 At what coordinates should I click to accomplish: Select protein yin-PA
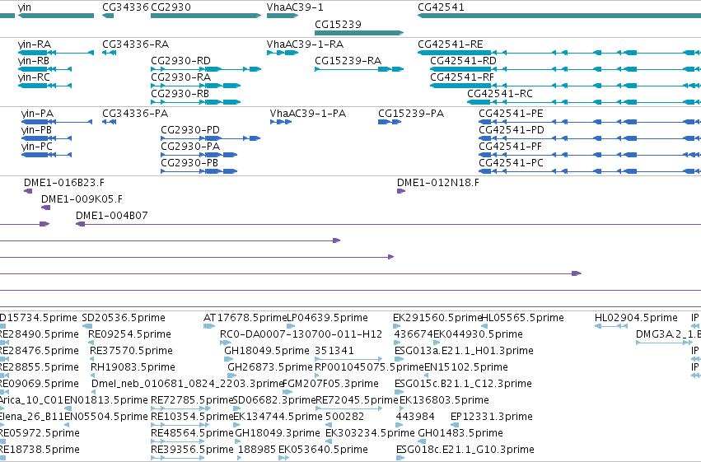coord(37,114)
